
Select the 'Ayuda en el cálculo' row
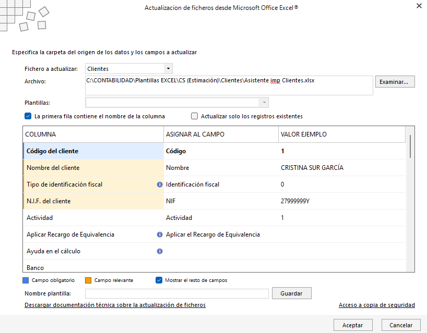(215, 251)
